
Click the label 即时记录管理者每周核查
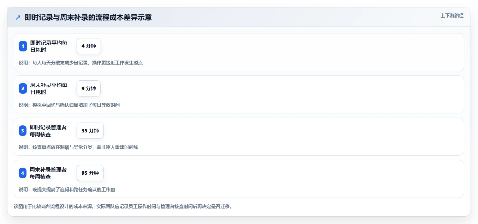coord(48,131)
